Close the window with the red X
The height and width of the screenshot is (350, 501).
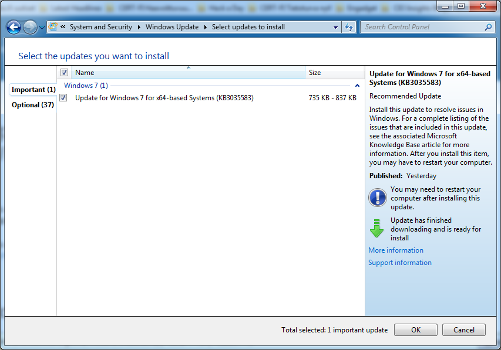[482, 6]
